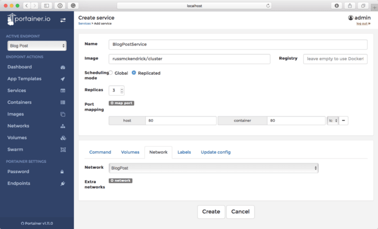This screenshot has width=378, height=229.
Task: Click the Dashboard speedometer icon
Action: pyautogui.click(x=63, y=67)
